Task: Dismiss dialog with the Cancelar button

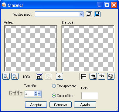Action: click(60, 105)
